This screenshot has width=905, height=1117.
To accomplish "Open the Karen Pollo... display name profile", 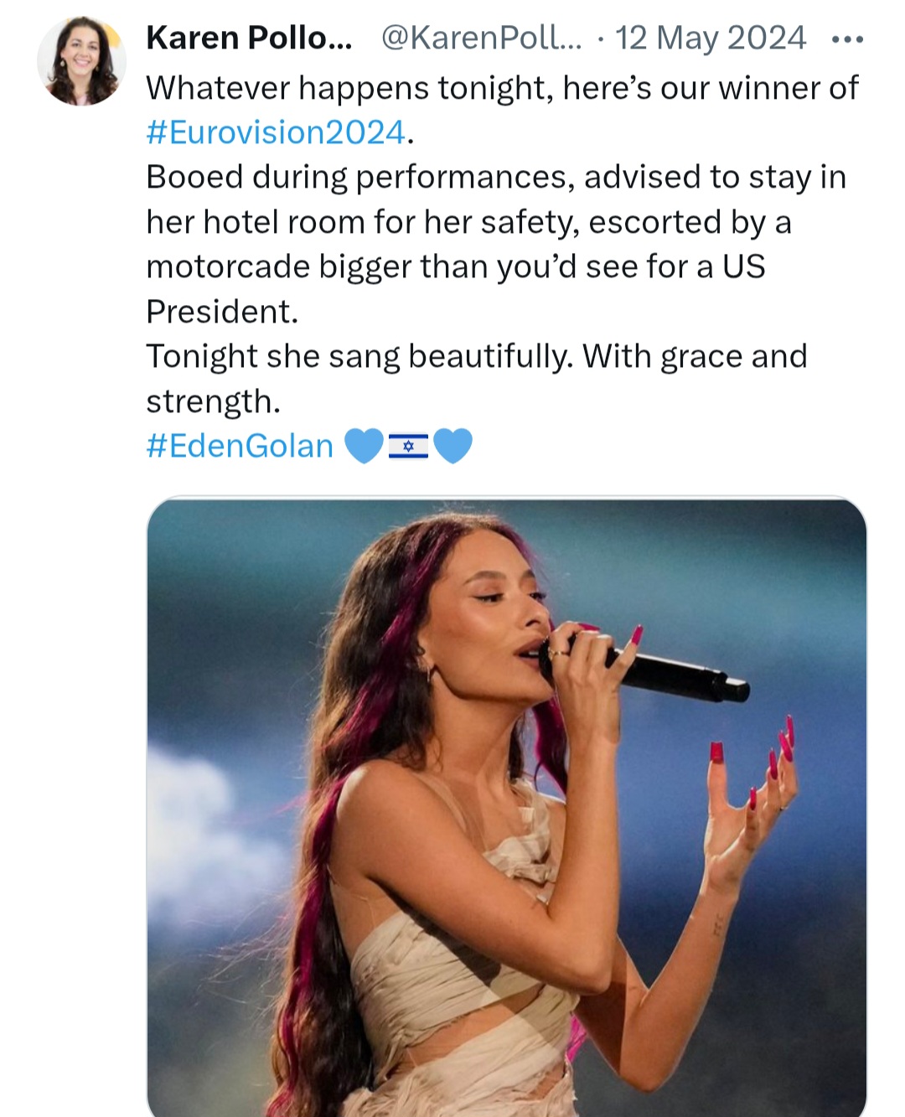I will (x=249, y=39).
